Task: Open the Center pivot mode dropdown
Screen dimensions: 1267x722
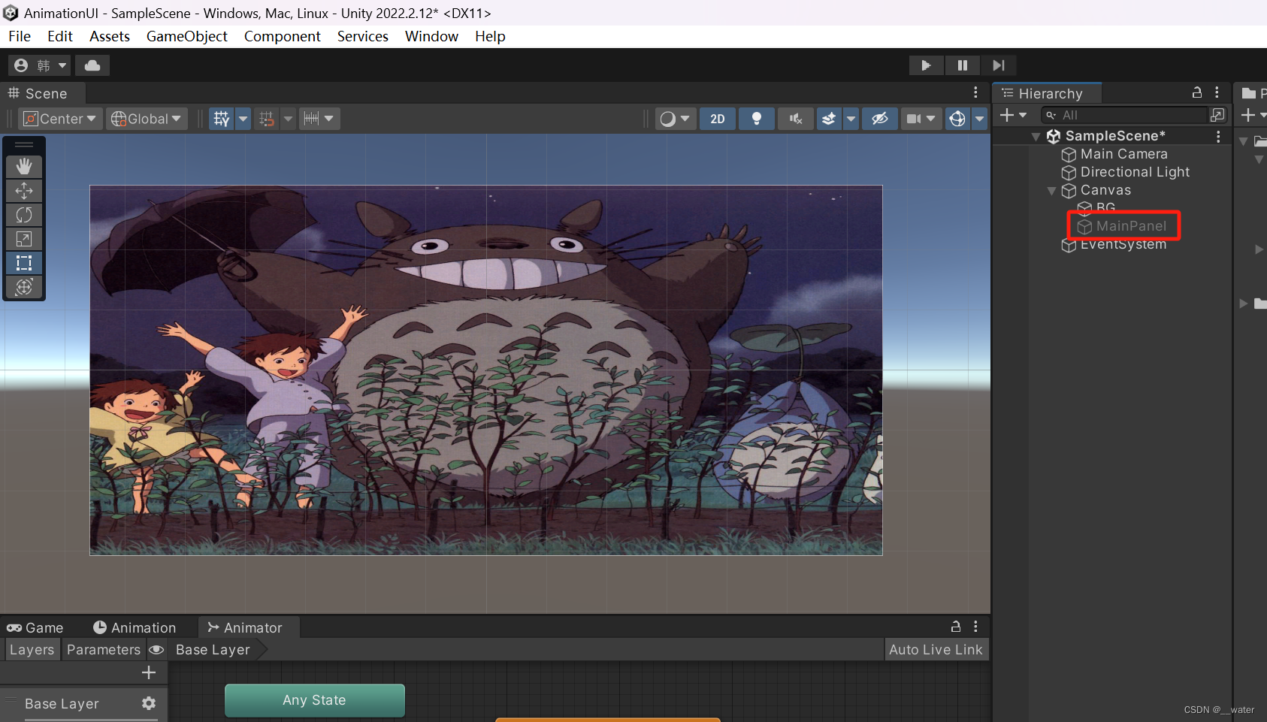Action: point(60,119)
